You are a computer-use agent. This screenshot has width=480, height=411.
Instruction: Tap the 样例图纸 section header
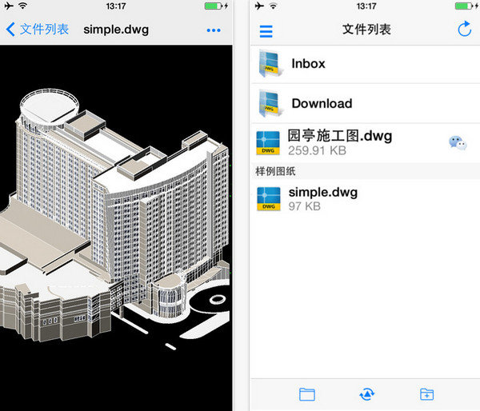(276, 171)
